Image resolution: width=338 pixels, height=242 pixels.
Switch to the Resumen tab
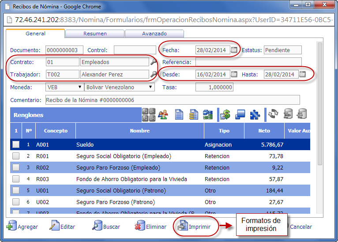(x=95, y=34)
